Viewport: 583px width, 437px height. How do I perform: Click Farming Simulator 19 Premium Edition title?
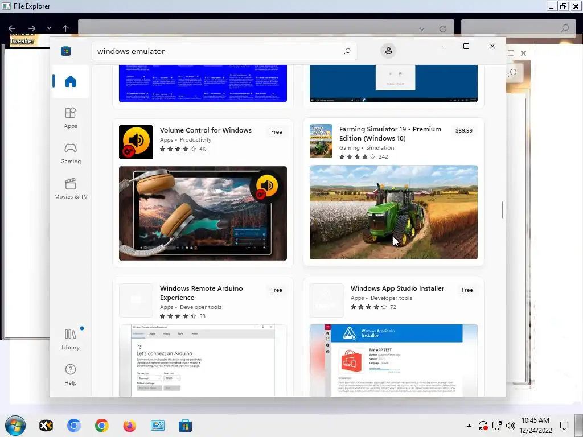tap(390, 133)
